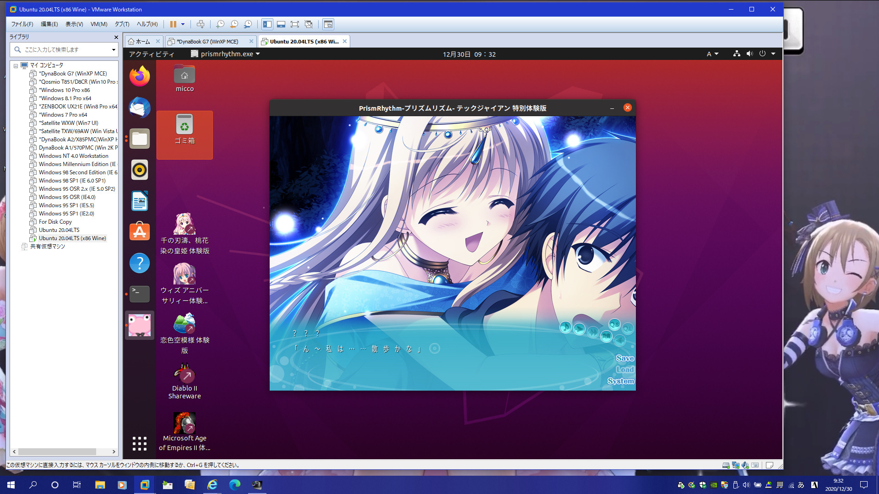Screen dimensions: 879x494
Task: Open the snapshot manager
Action: pos(248,24)
